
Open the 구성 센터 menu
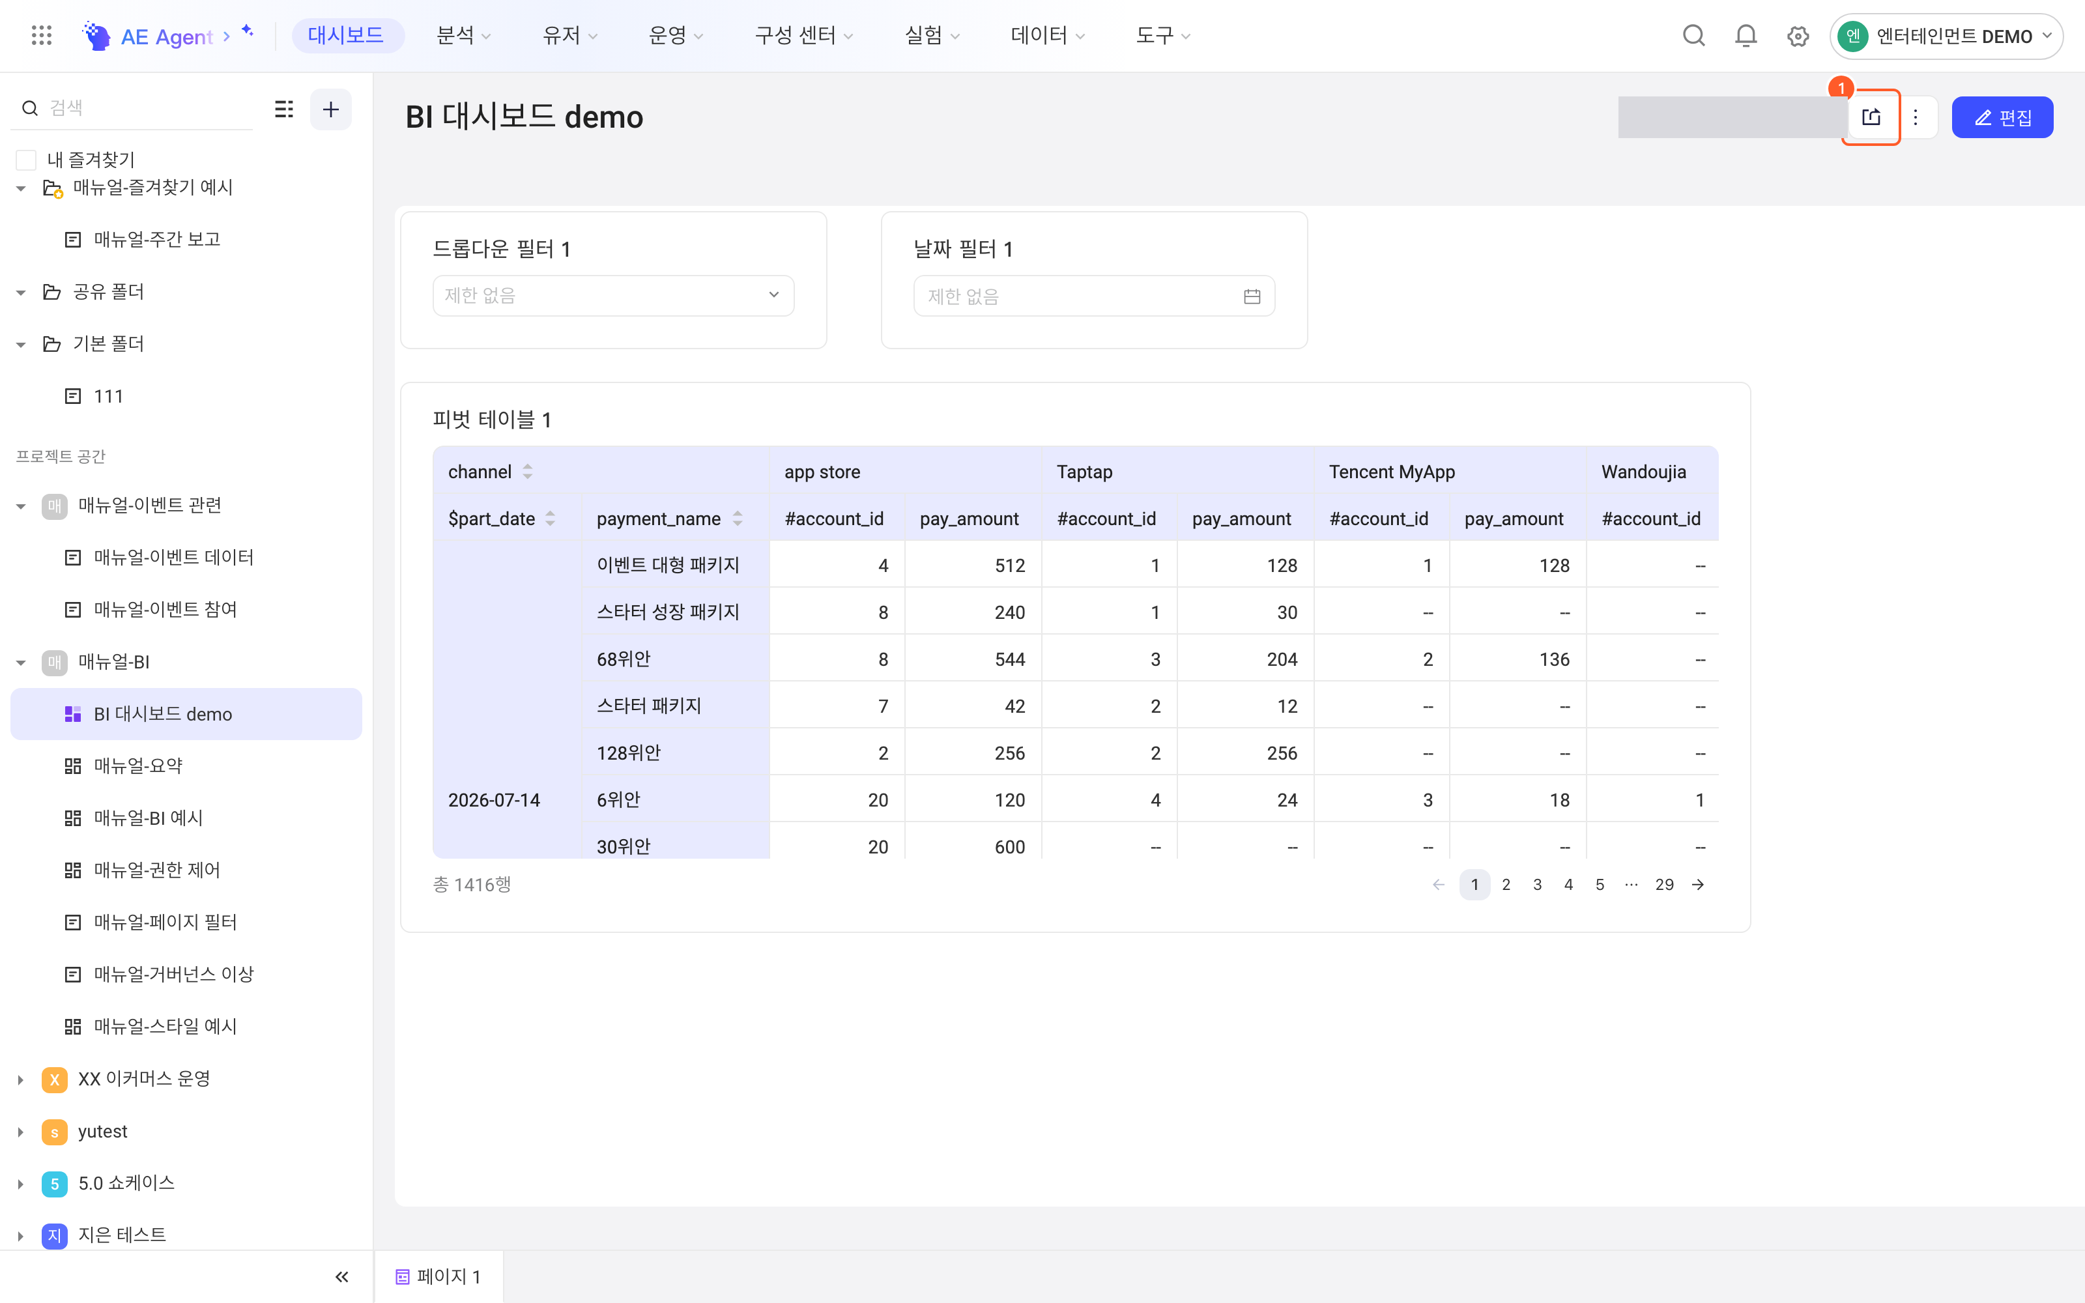coord(804,35)
